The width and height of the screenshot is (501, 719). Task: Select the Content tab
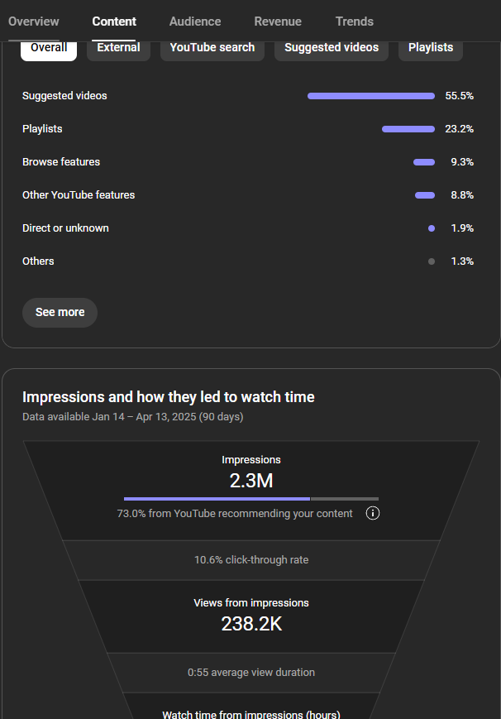tap(114, 22)
